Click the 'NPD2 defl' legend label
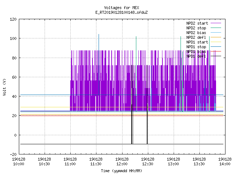Viewport: 232px width, 174px height. (x=196, y=37)
